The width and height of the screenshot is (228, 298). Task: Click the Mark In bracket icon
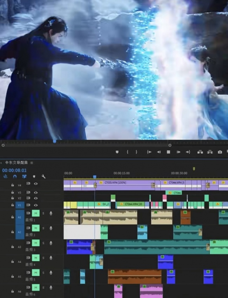[x=127, y=152]
